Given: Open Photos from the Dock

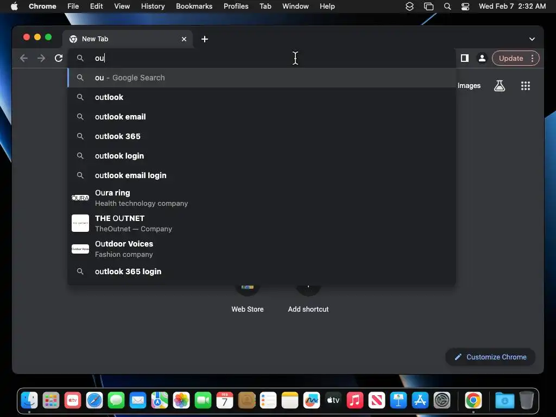Looking at the screenshot, I should coord(181,401).
